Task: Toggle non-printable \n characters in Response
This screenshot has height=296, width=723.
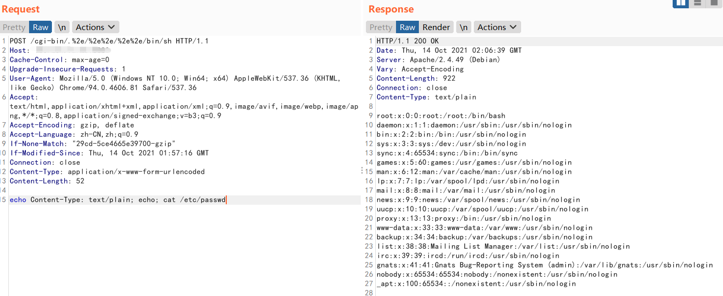Action: [463, 27]
